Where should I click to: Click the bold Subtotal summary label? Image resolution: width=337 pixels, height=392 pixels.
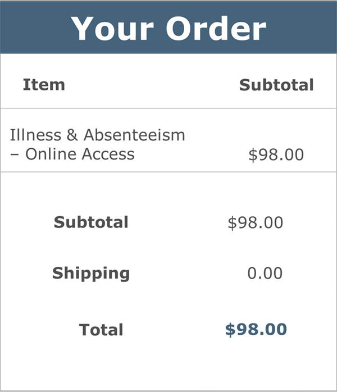tap(91, 222)
